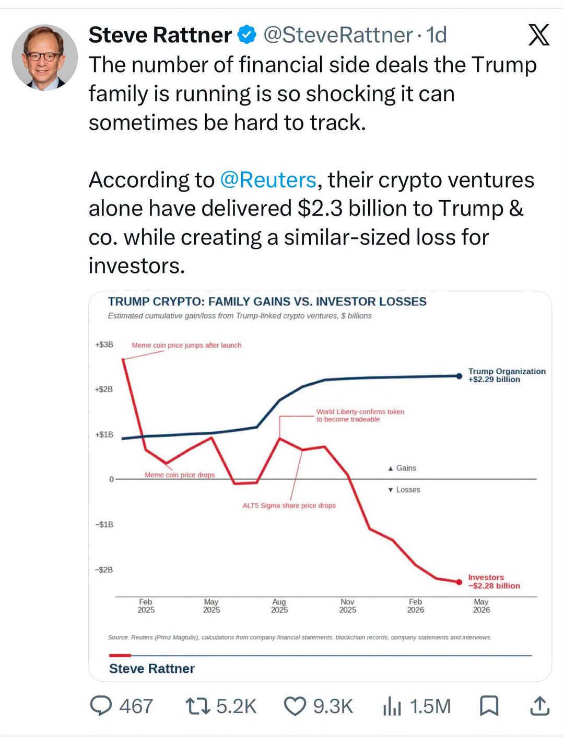Click the 1.5M views count
Viewport: 564px width, 745px height.
coord(430,706)
